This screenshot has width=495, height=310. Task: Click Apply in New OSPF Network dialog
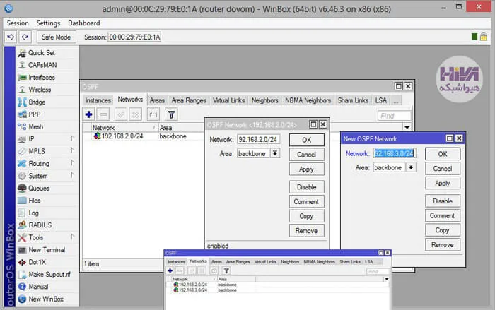tap(443, 183)
